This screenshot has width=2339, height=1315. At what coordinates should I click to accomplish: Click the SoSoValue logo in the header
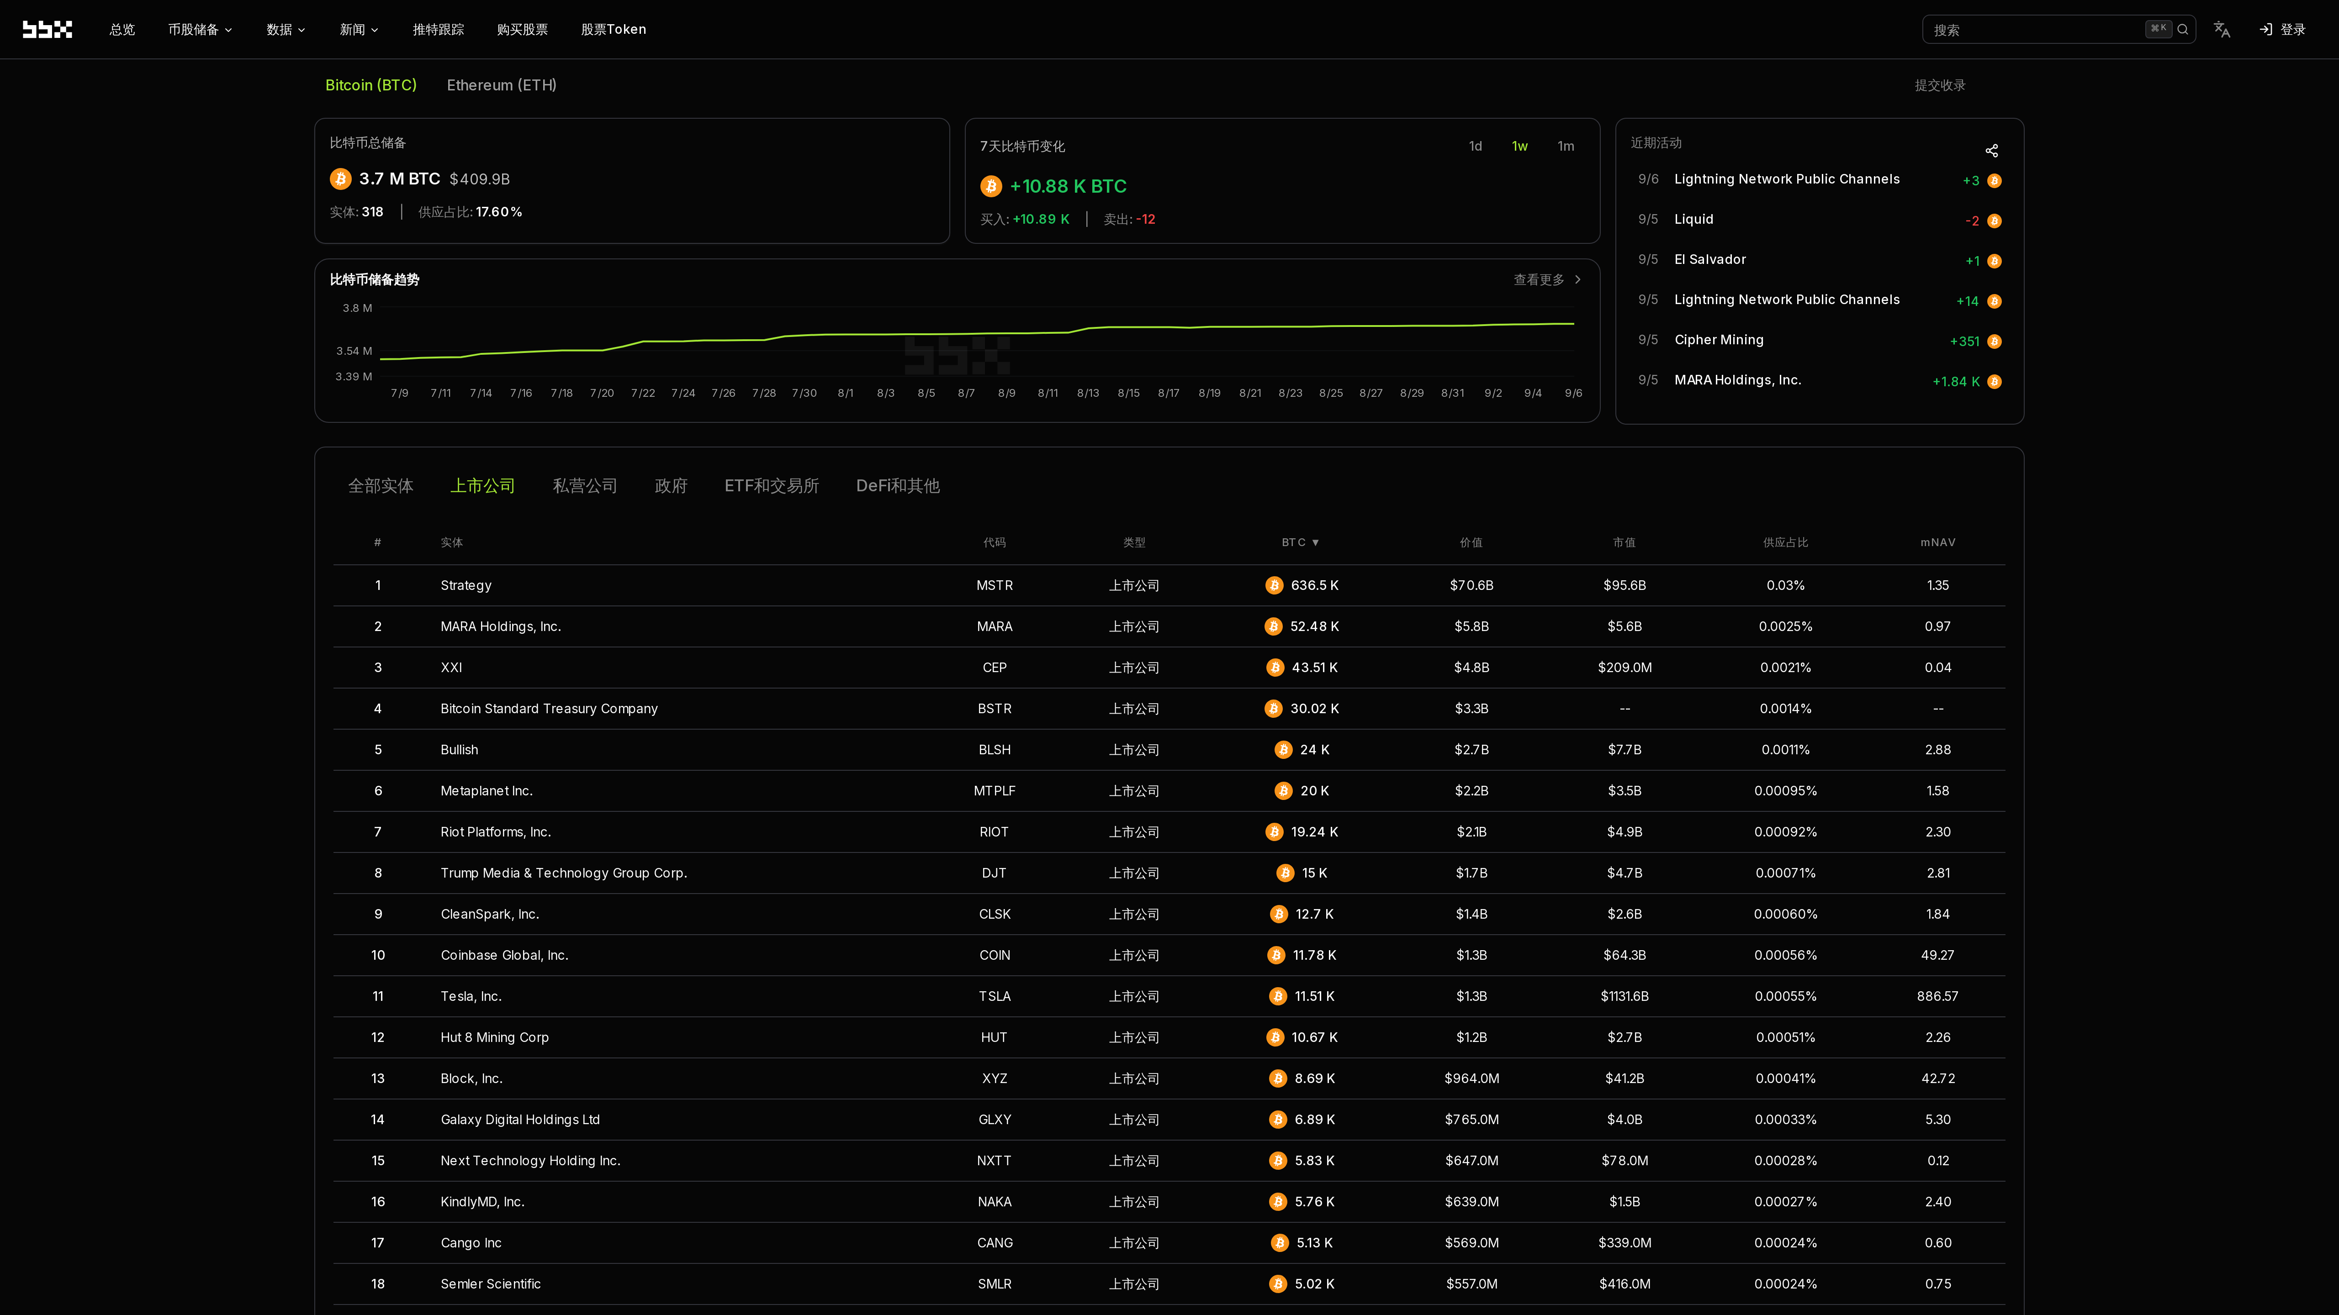click(x=47, y=29)
